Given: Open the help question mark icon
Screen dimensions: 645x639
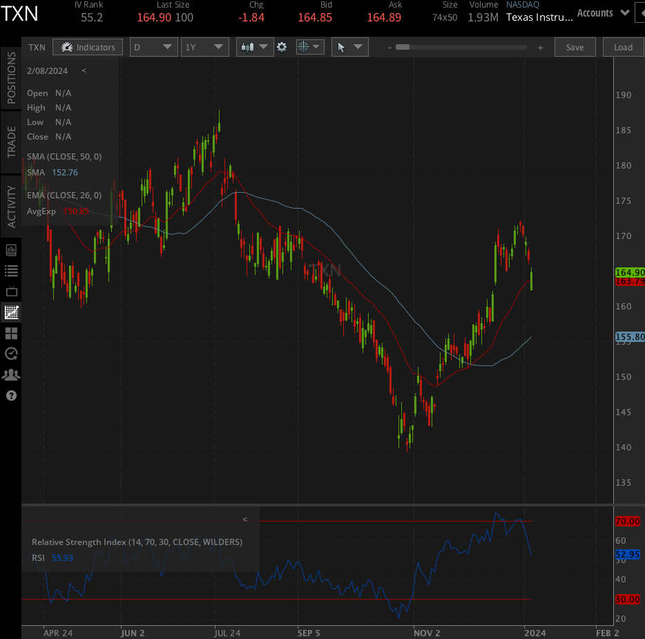Looking at the screenshot, I should pyautogui.click(x=10, y=395).
